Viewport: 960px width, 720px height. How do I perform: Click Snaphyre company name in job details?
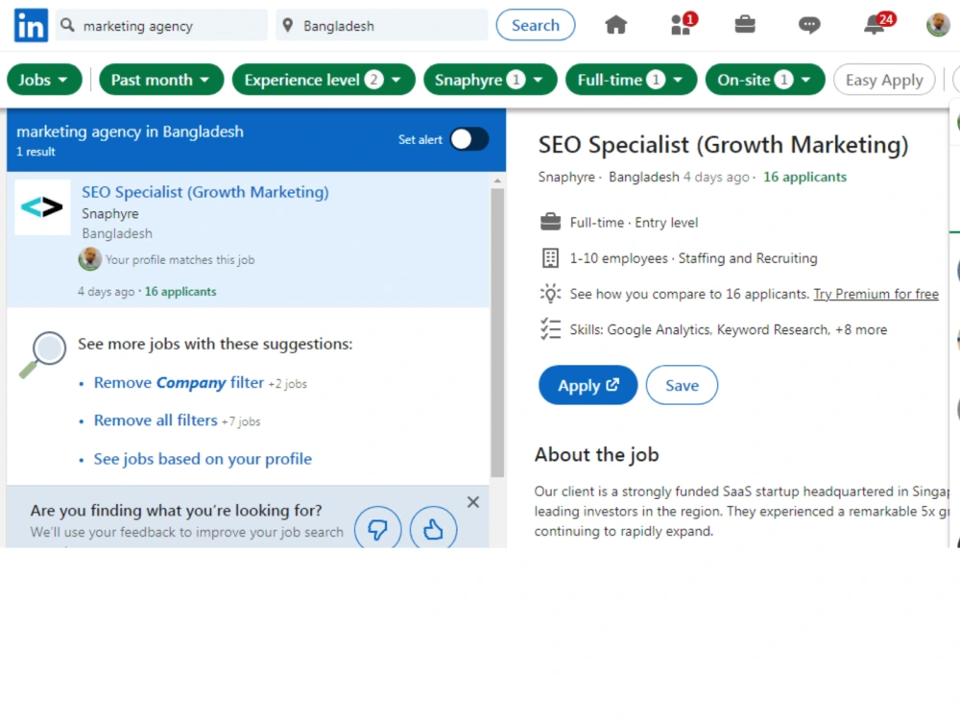pyautogui.click(x=566, y=177)
